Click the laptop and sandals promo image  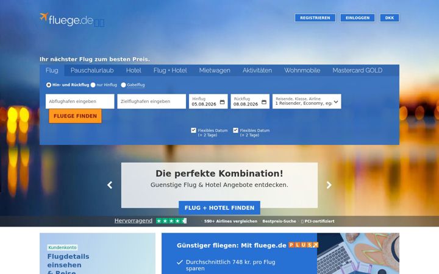pyautogui.click(x=358, y=253)
